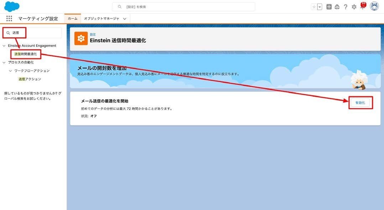This screenshot has width=384, height=210.
Task: Click the メール送信の最適化を開始 heading
Action: tap(105, 101)
